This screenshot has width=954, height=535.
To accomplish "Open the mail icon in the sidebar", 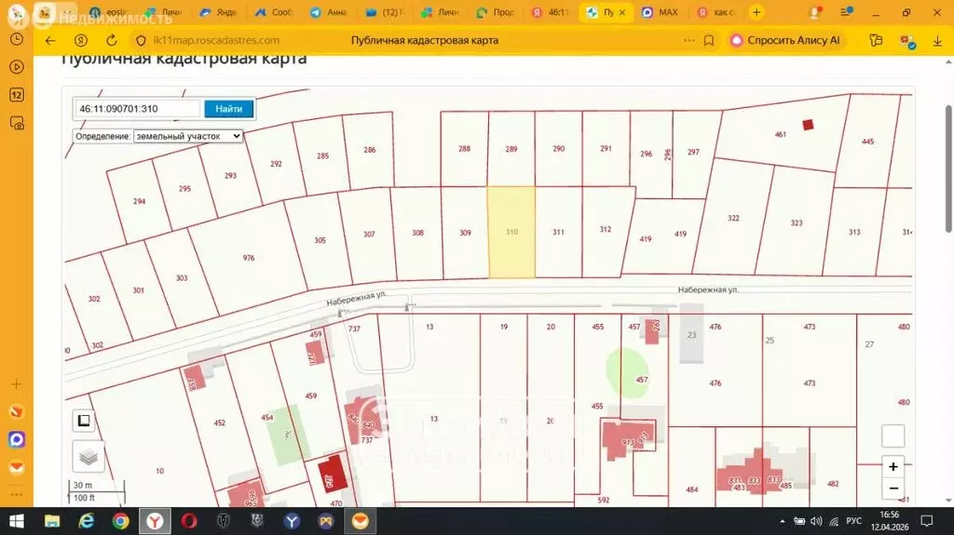I will pyautogui.click(x=16, y=465).
